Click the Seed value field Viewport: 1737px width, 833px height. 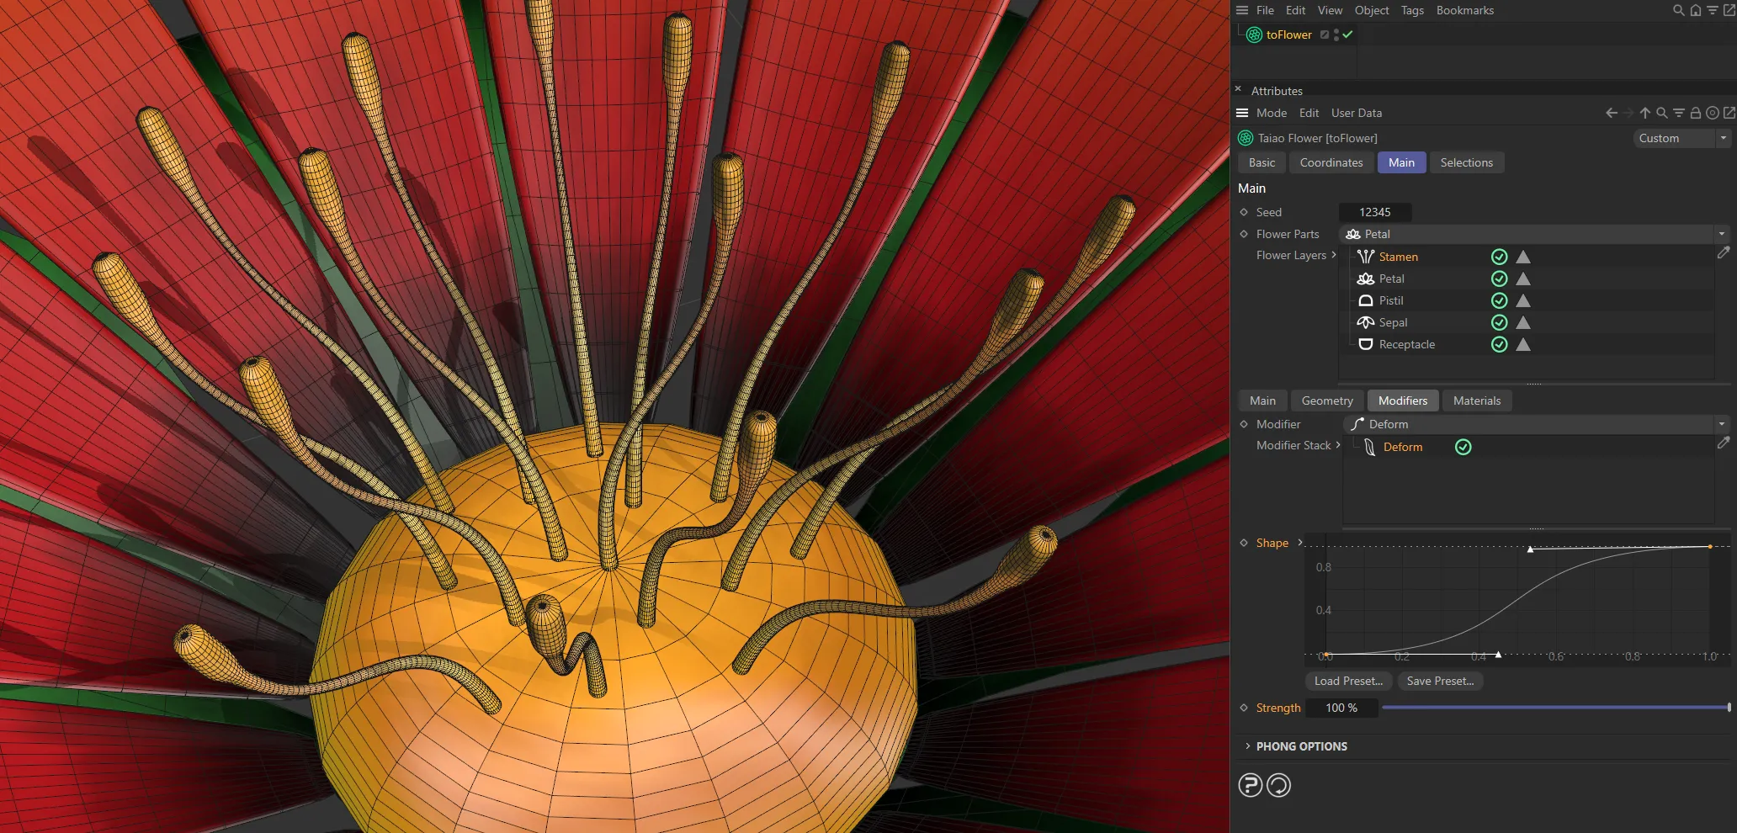(1374, 212)
